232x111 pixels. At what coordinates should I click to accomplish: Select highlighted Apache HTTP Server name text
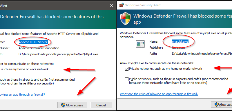point(33,42)
